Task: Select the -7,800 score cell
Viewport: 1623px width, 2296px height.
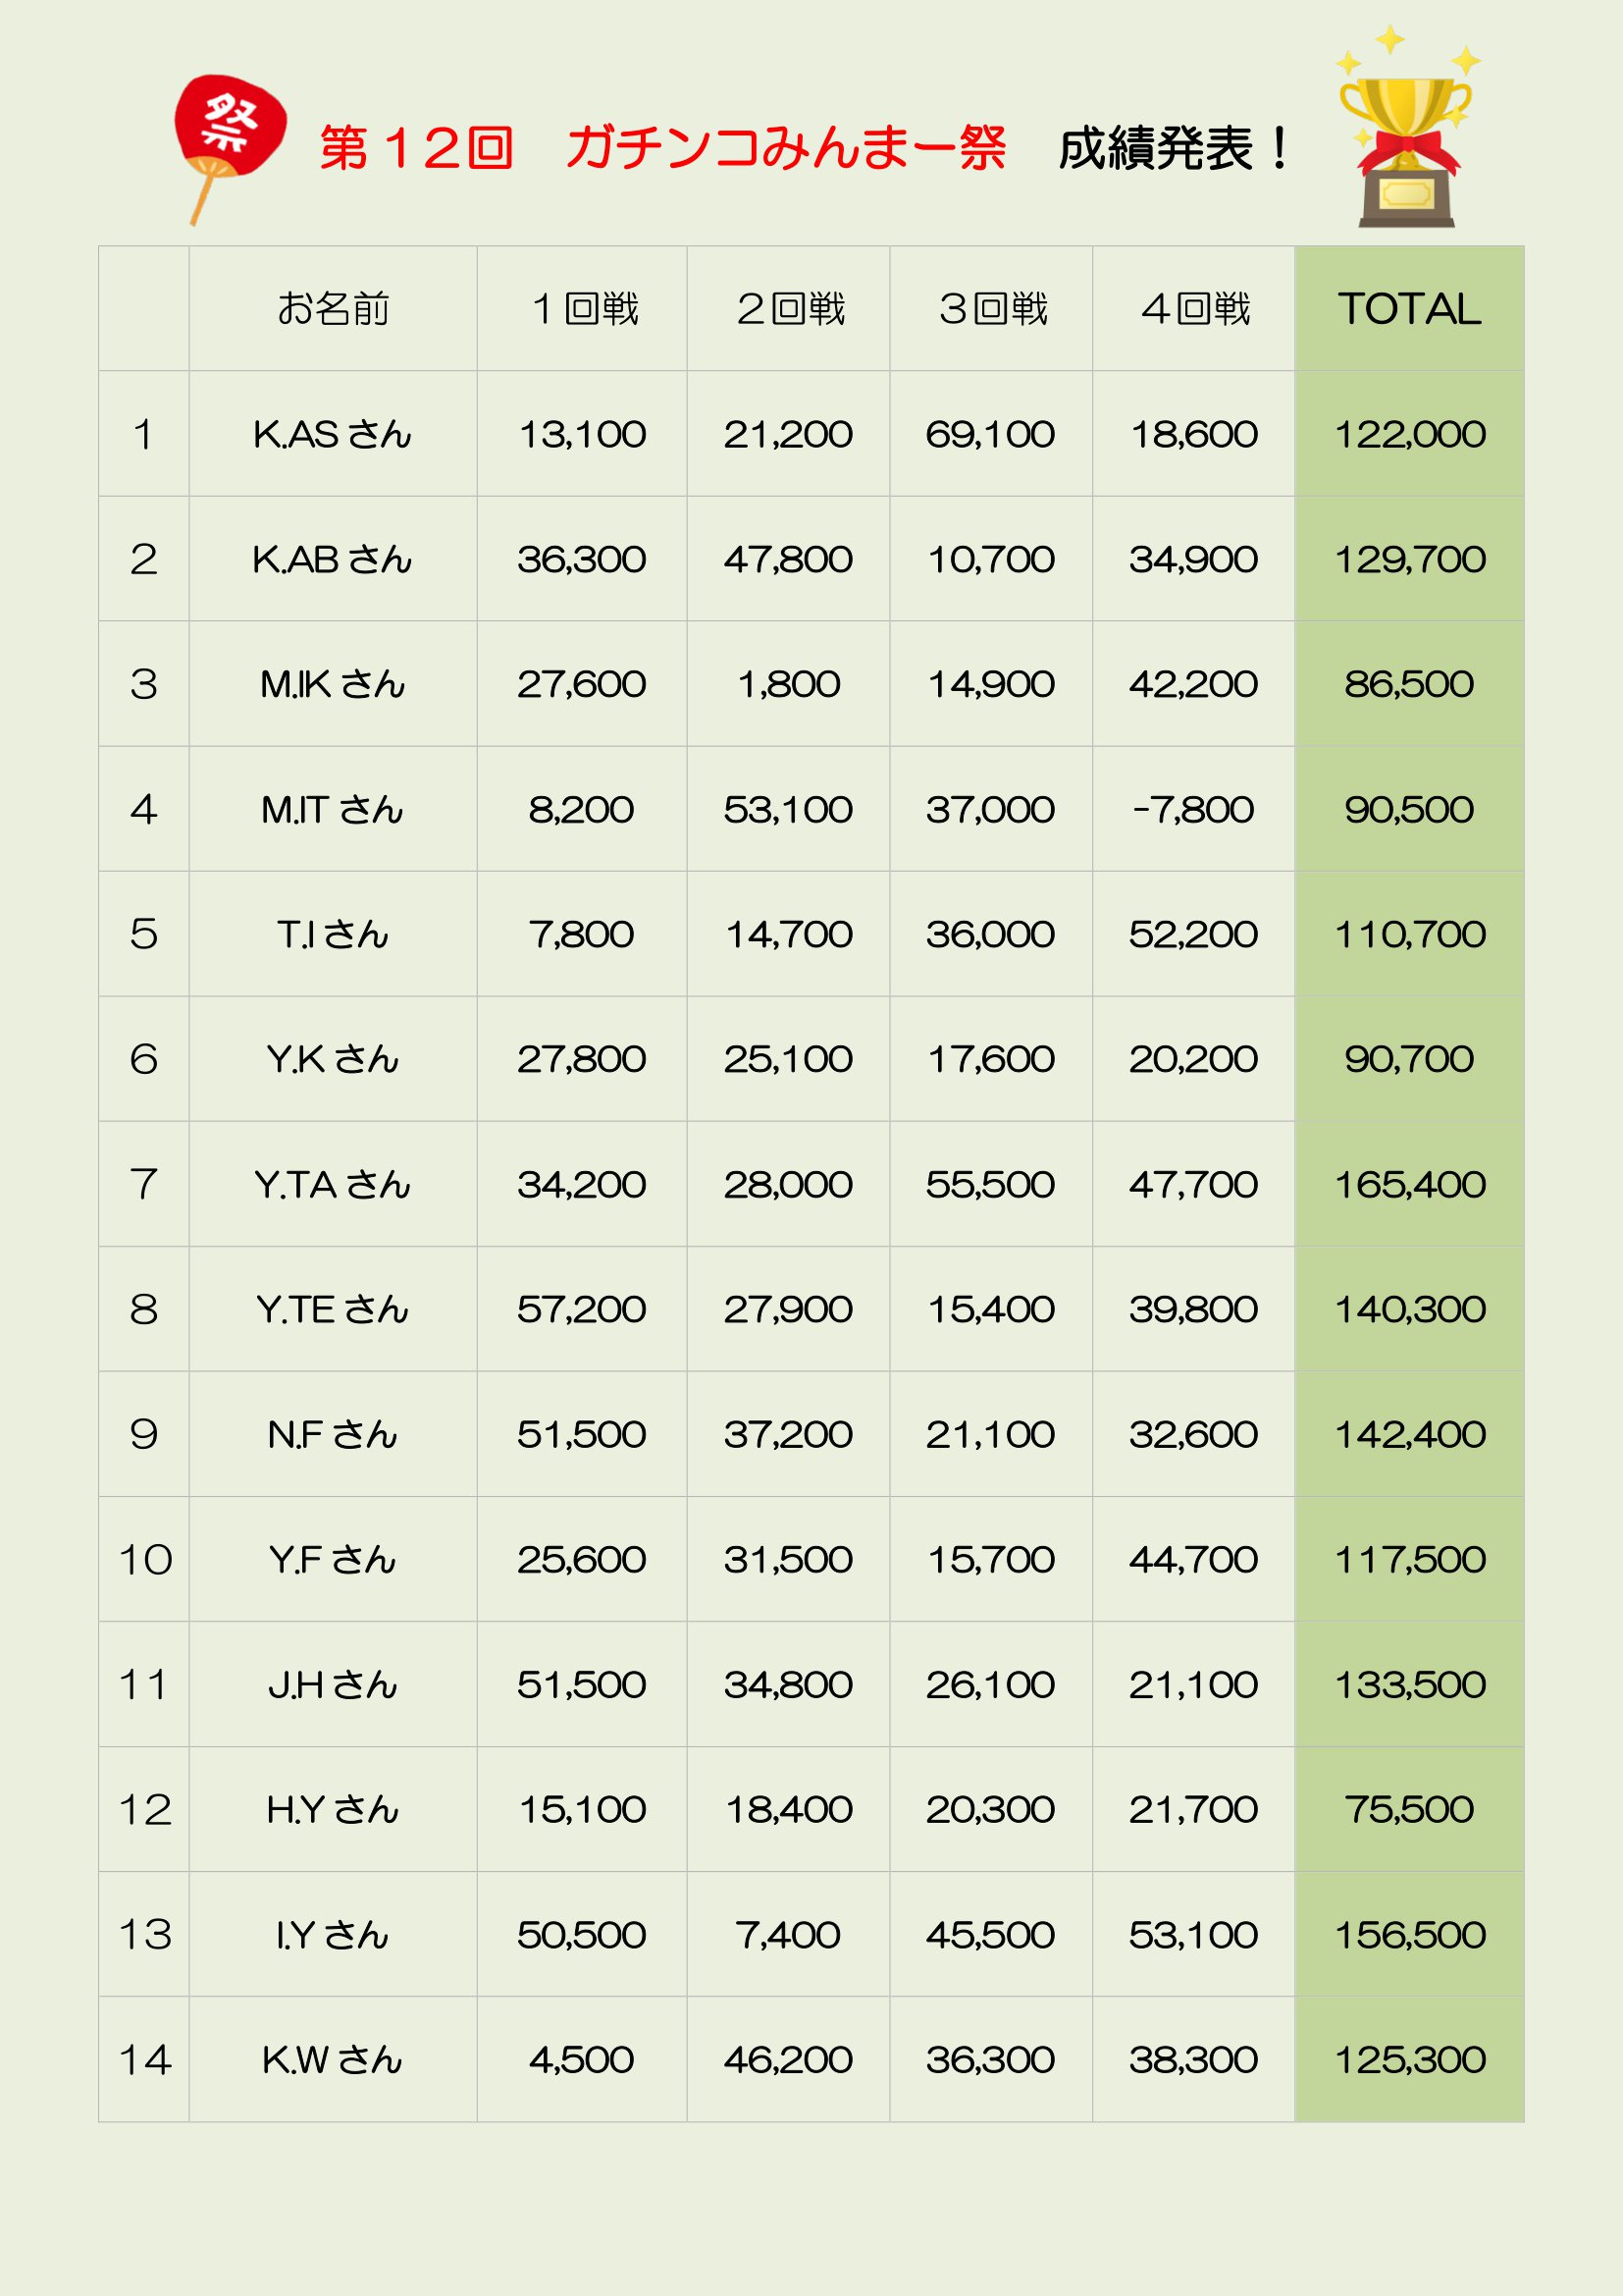Action: pos(1192,809)
